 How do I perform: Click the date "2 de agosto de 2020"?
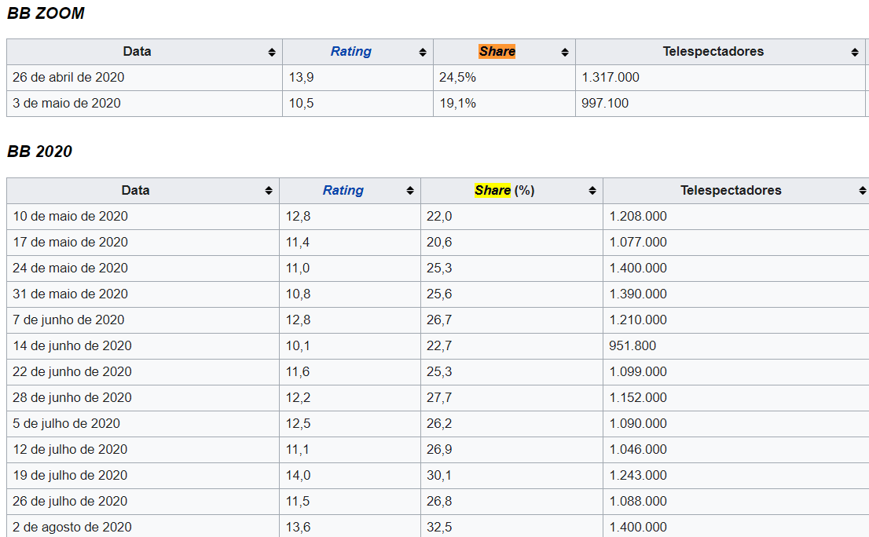click(x=72, y=528)
